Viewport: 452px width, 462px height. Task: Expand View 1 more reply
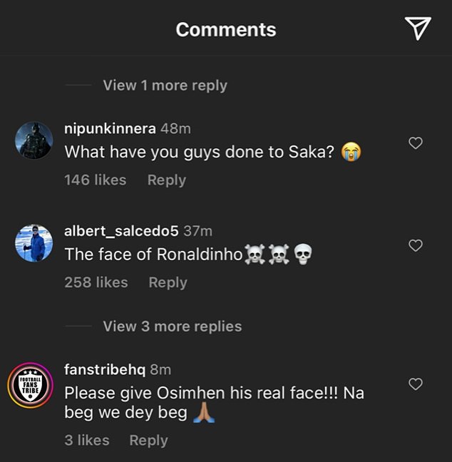click(165, 86)
